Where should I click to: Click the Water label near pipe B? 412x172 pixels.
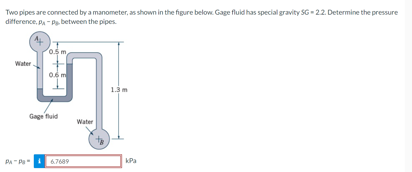85,122
